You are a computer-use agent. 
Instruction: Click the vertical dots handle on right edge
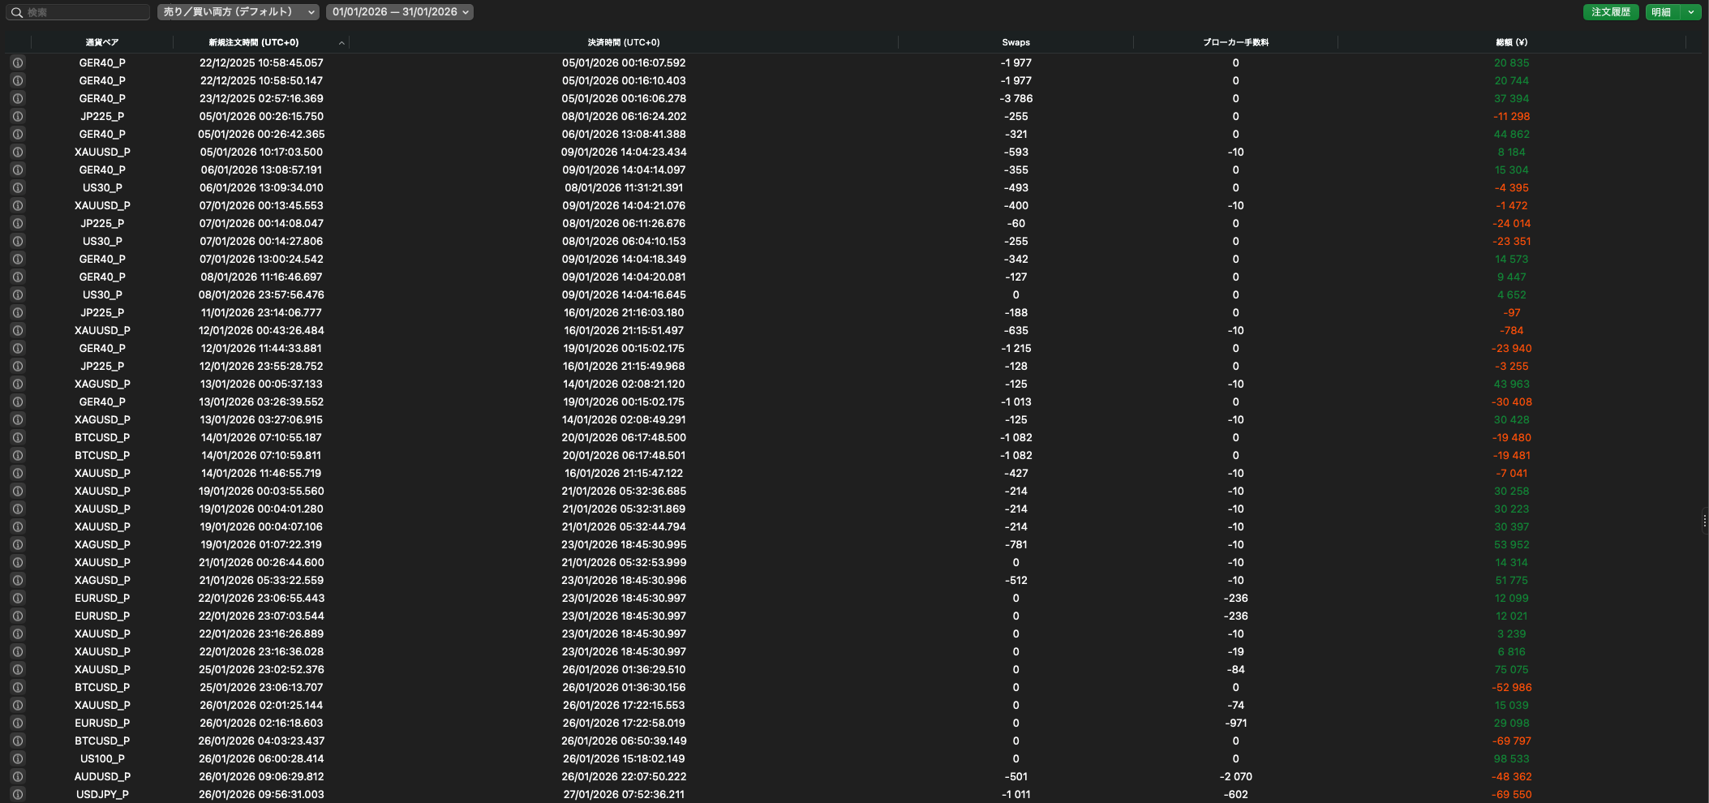tap(1704, 521)
